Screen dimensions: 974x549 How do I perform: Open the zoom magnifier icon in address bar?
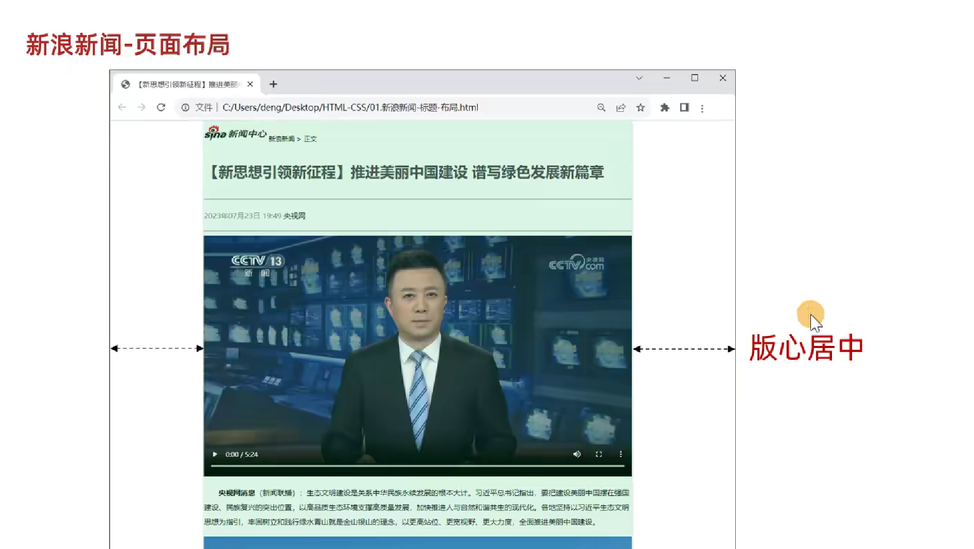(x=601, y=107)
